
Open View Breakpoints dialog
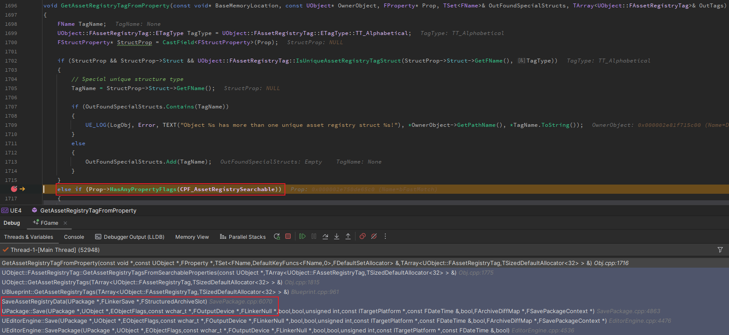pyautogui.click(x=363, y=237)
